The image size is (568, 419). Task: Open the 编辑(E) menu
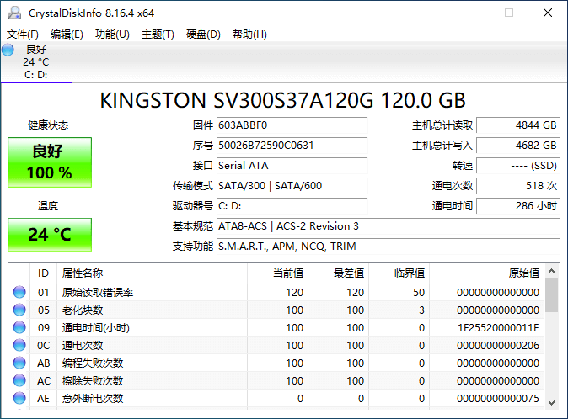67,34
